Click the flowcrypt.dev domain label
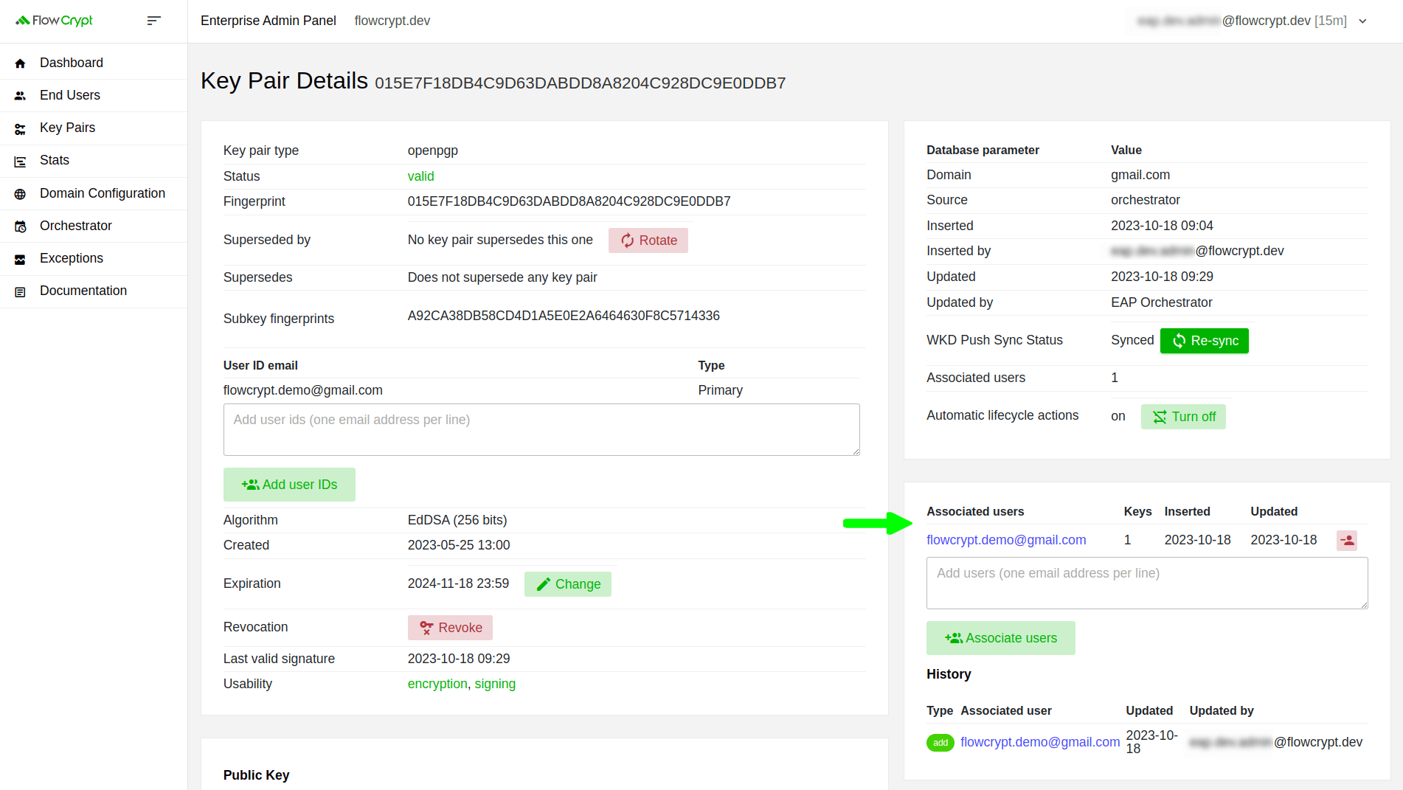Viewport: 1403px width, 790px height. pos(392,21)
